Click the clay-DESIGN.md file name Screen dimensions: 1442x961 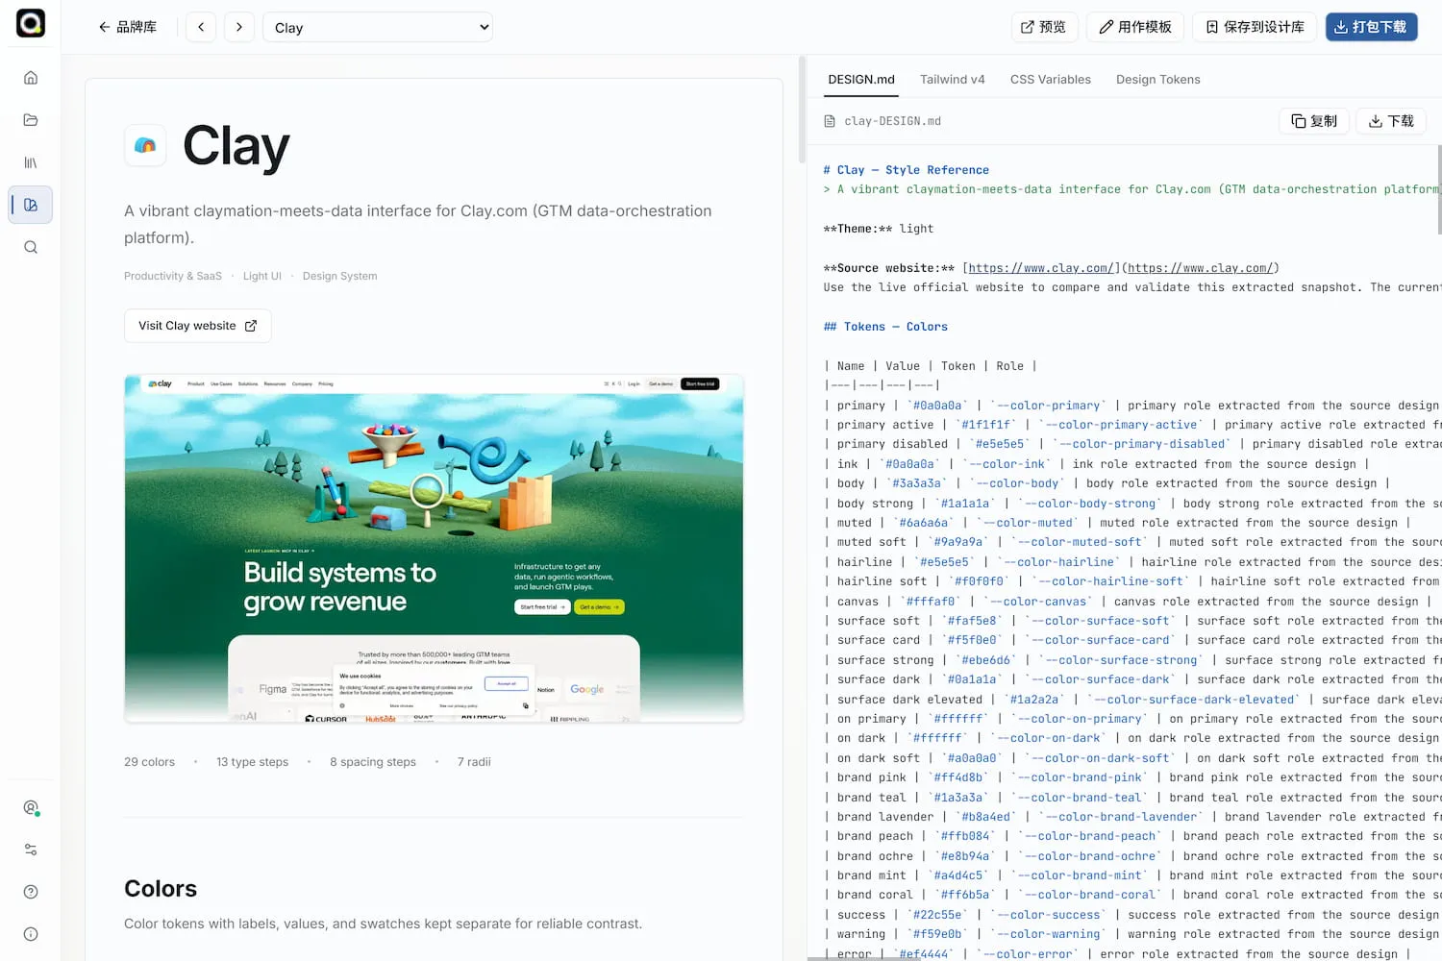pos(892,121)
